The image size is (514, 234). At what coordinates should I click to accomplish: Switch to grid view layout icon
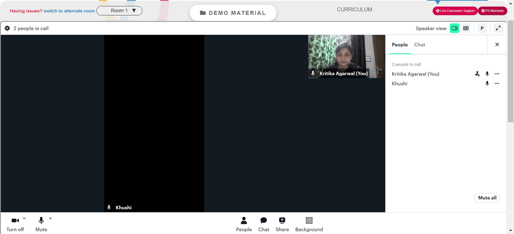[466, 28]
